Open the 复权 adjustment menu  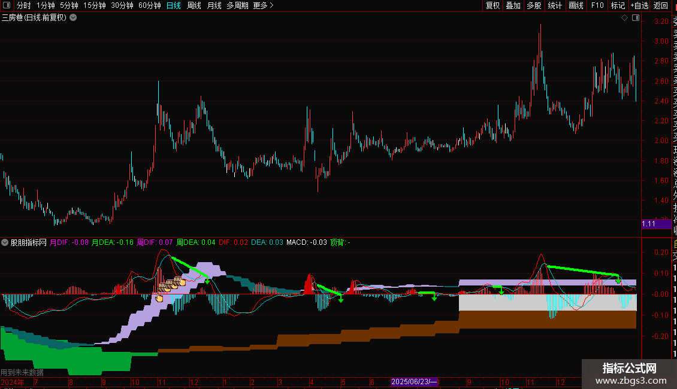(492, 5)
